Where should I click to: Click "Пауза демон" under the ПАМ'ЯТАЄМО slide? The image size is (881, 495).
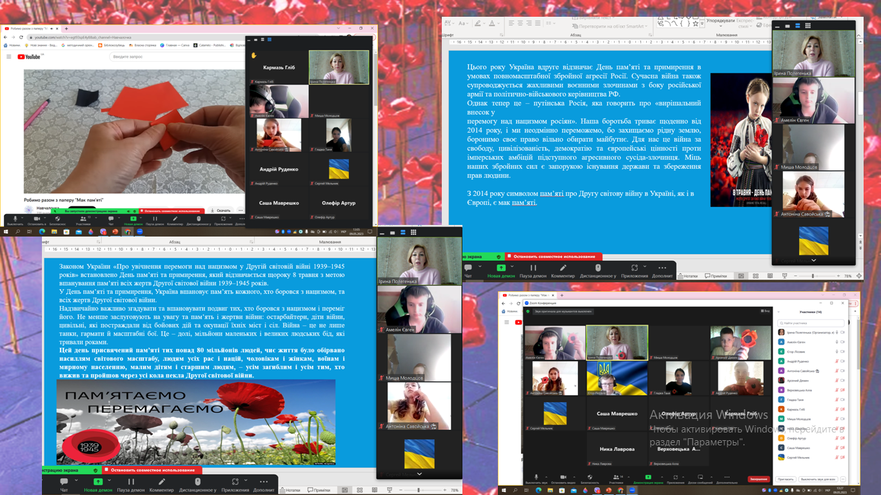click(131, 484)
